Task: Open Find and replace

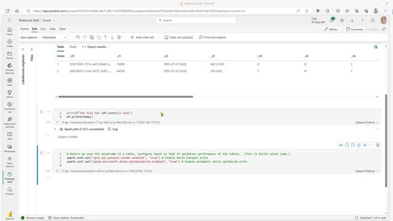Action: [x=212, y=37]
